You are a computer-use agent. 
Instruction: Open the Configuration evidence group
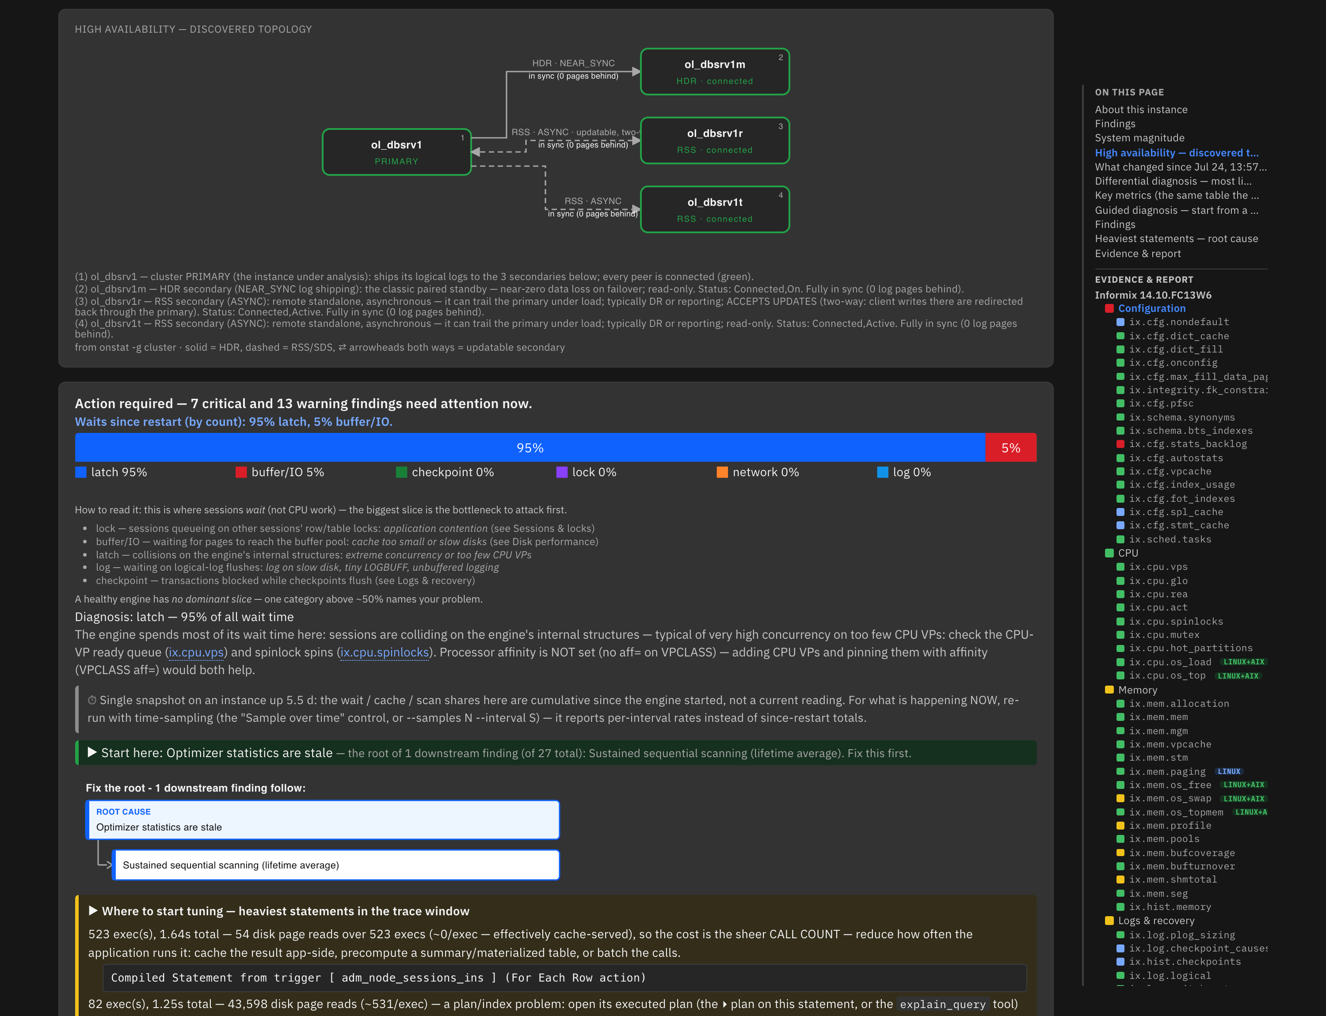pyautogui.click(x=1152, y=308)
